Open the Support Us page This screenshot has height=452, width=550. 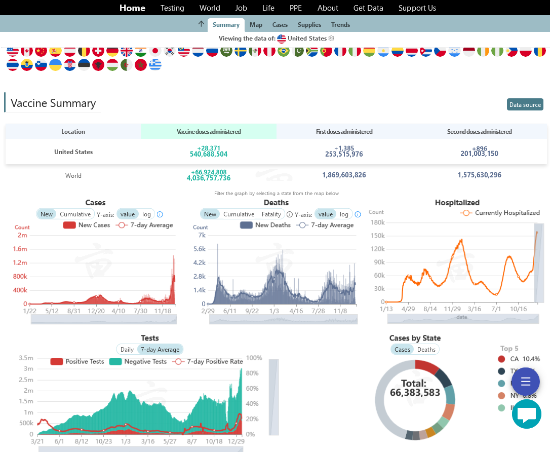click(417, 8)
